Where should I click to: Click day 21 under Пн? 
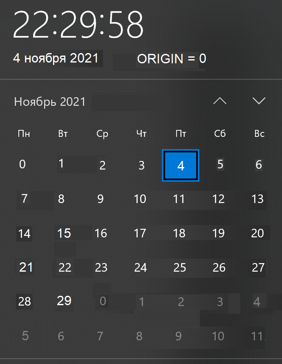tap(26, 268)
